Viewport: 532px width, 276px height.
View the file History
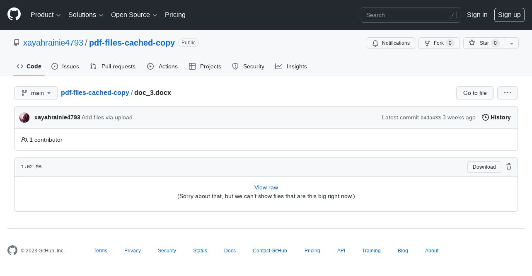point(496,117)
